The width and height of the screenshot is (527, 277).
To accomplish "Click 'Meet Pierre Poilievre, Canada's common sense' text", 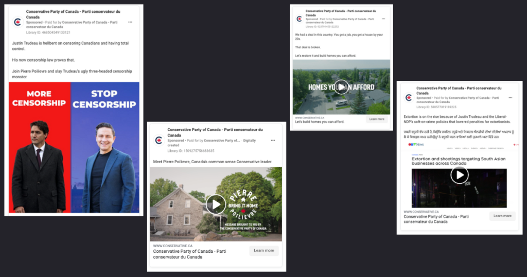I will coord(213,162).
